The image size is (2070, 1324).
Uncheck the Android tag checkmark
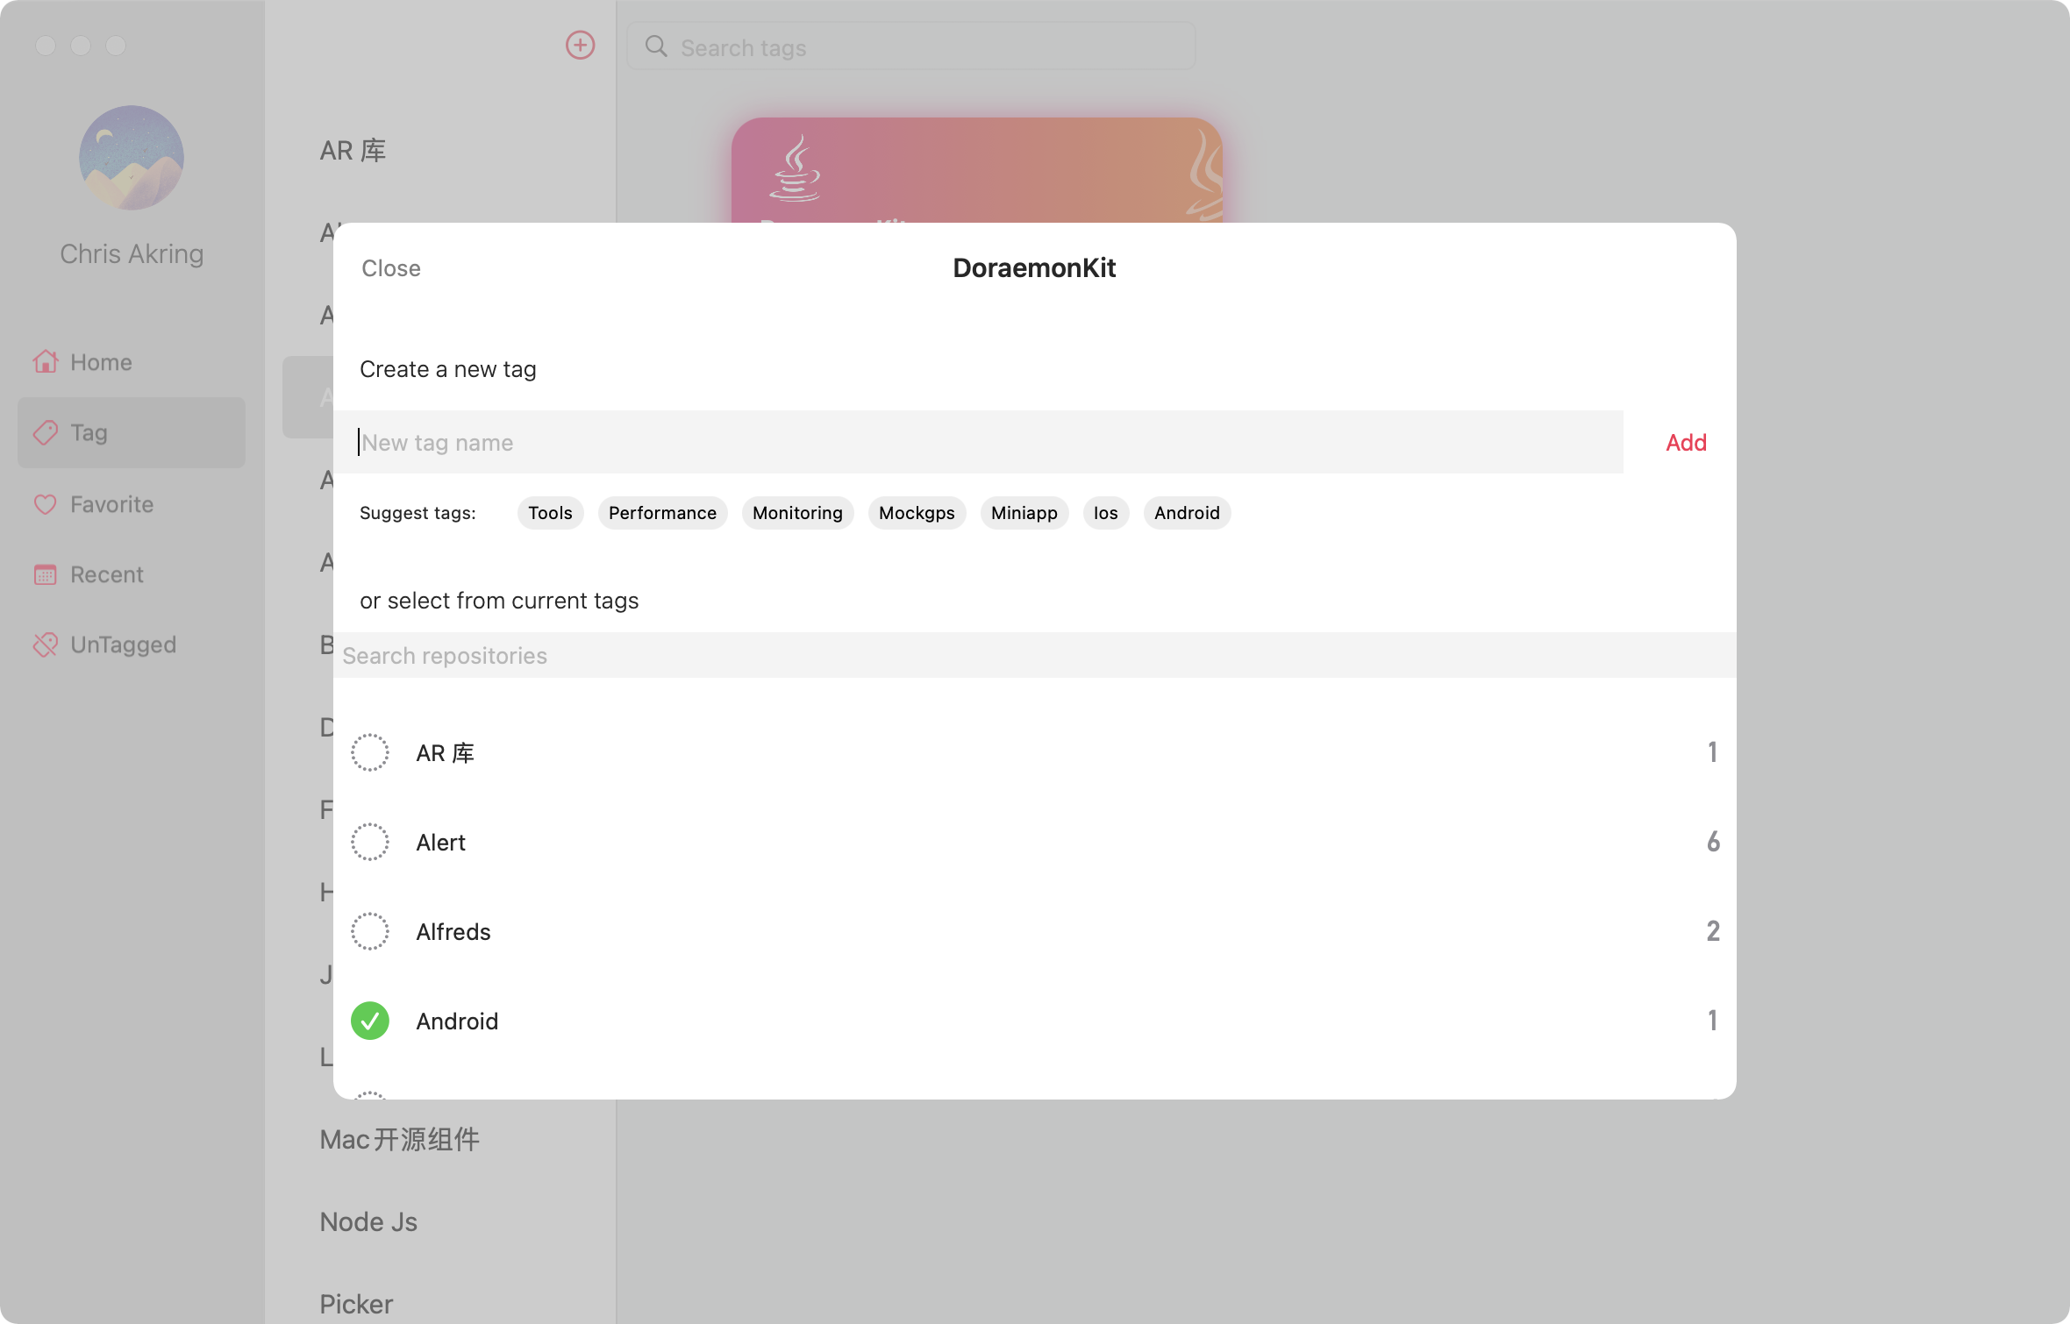pyautogui.click(x=370, y=1021)
